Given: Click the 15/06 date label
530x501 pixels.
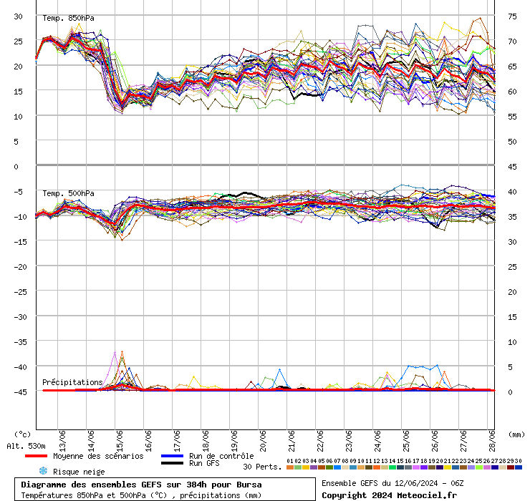Looking at the screenshot, I should tap(120, 441).
